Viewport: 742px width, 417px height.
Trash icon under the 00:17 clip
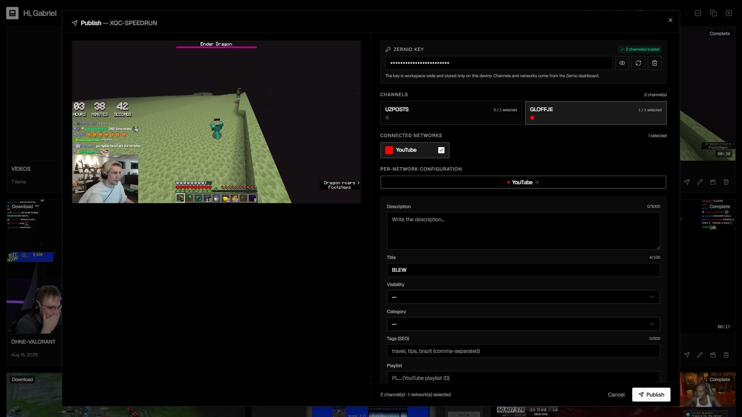(726, 355)
